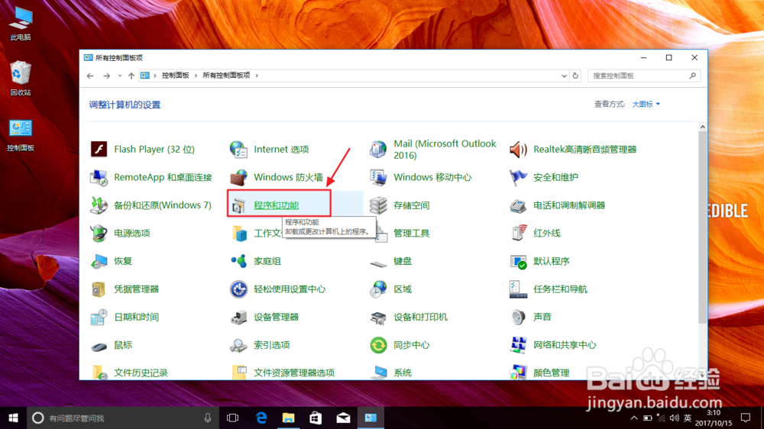764x429 pixels.
Task: Launch Microsoft Edge from taskbar
Action: (x=261, y=418)
